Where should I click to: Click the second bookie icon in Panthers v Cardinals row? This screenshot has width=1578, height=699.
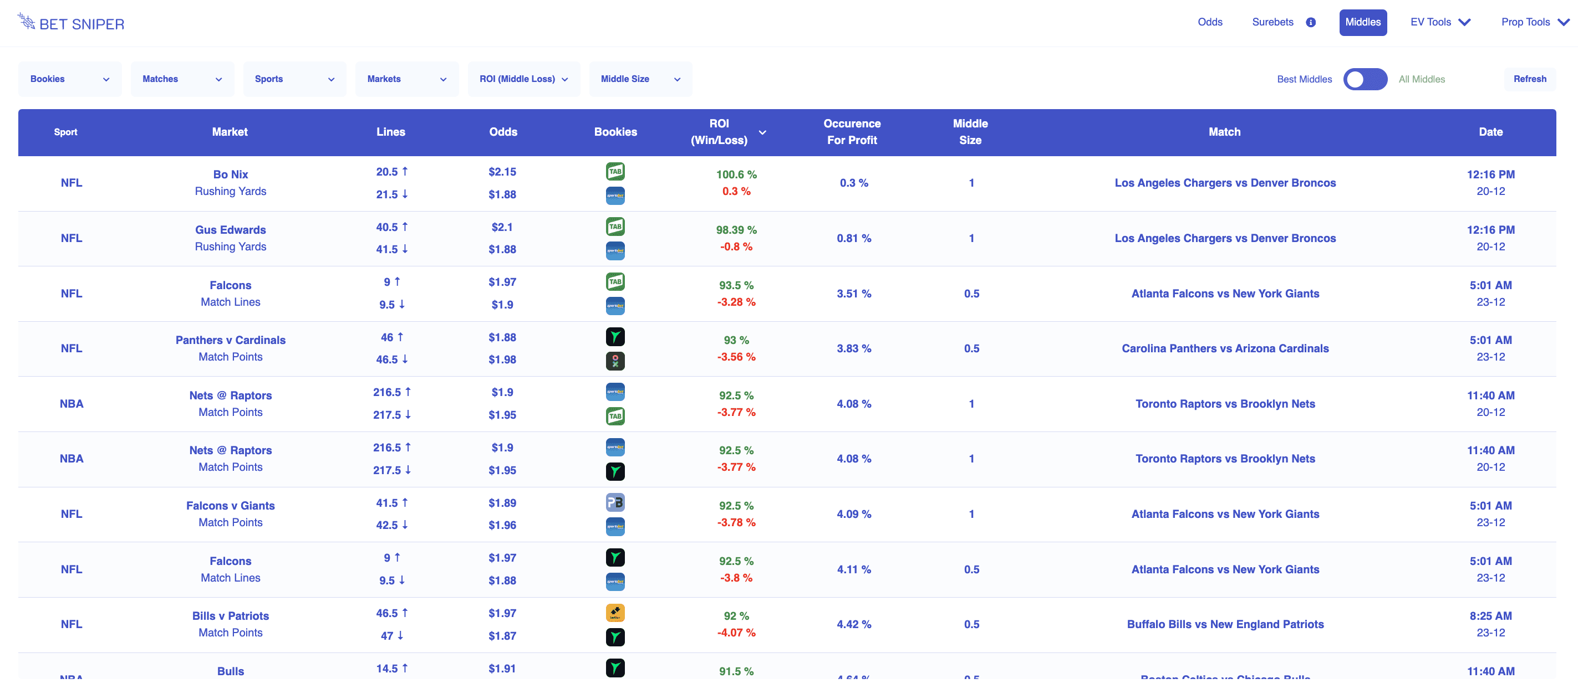point(615,361)
